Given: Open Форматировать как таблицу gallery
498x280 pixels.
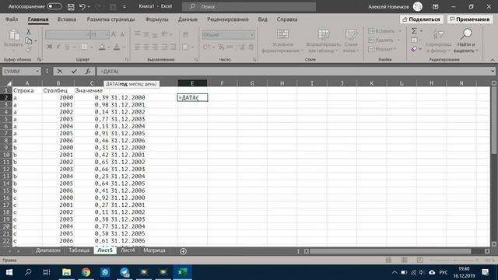Looking at the screenshot, I should (323, 40).
